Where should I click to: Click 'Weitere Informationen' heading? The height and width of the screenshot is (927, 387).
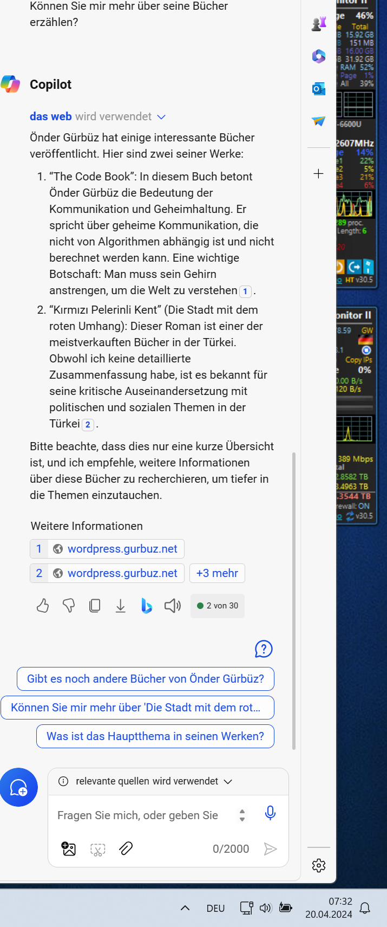click(x=87, y=526)
